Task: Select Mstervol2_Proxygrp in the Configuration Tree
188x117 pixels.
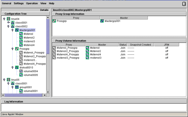Action: coord(34,56)
